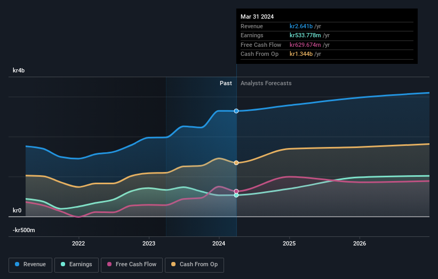Click the teal Earnings data point marker
Screen dimensions: 438x279
tap(236, 195)
